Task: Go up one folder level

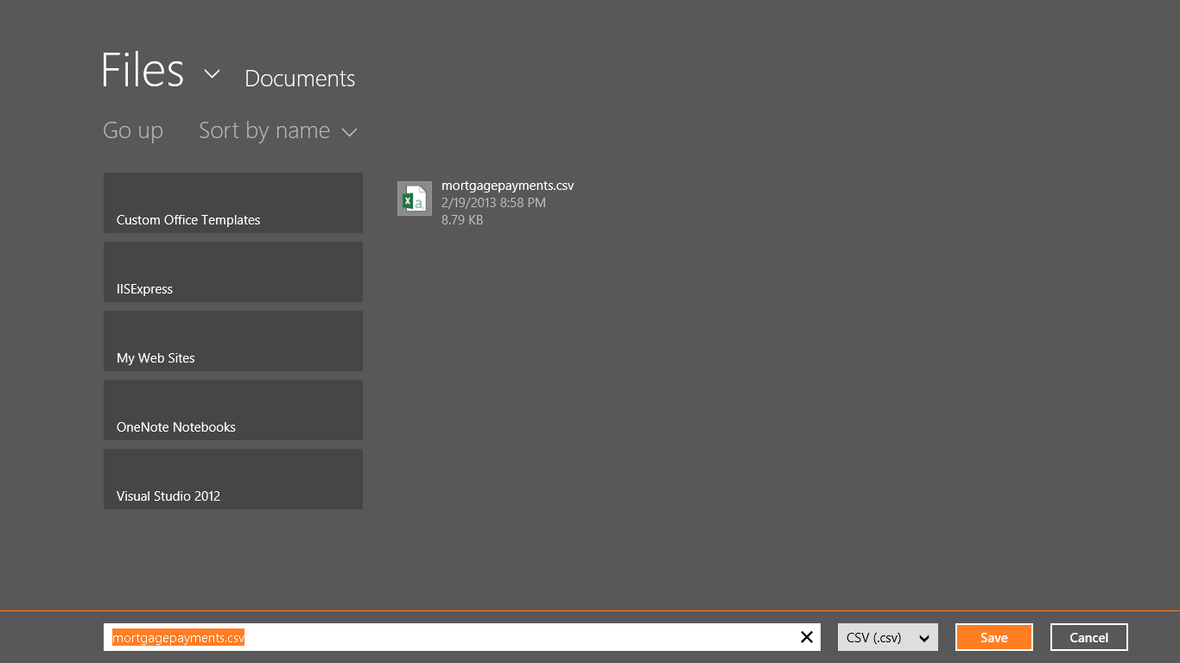Action: click(133, 130)
